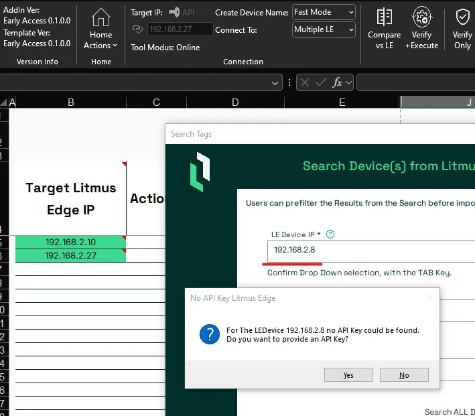Screen dimensions: 475x416
Task: Click the formula bar options dots
Action: [x=289, y=82]
